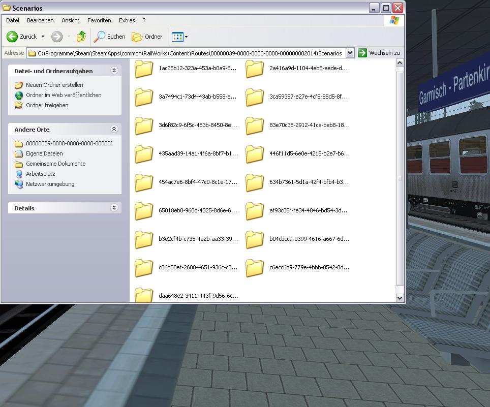
Task: Select the Arbeitsplatz icon in sidebar
Action: point(19,174)
